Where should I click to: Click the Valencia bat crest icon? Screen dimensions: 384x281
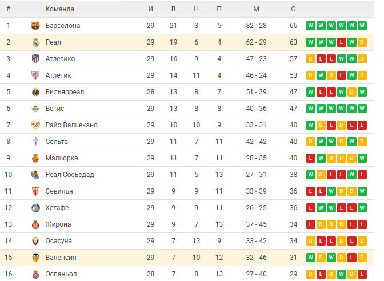[x=35, y=258]
